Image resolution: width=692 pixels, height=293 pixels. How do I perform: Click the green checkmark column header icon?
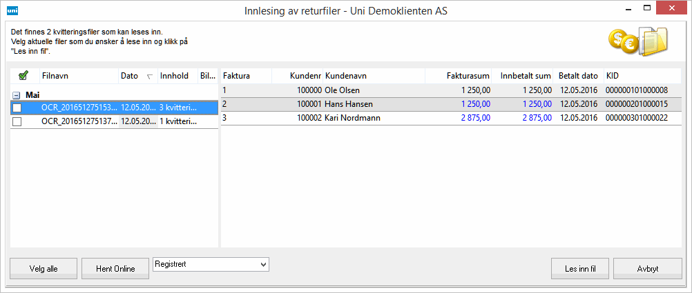click(x=23, y=76)
